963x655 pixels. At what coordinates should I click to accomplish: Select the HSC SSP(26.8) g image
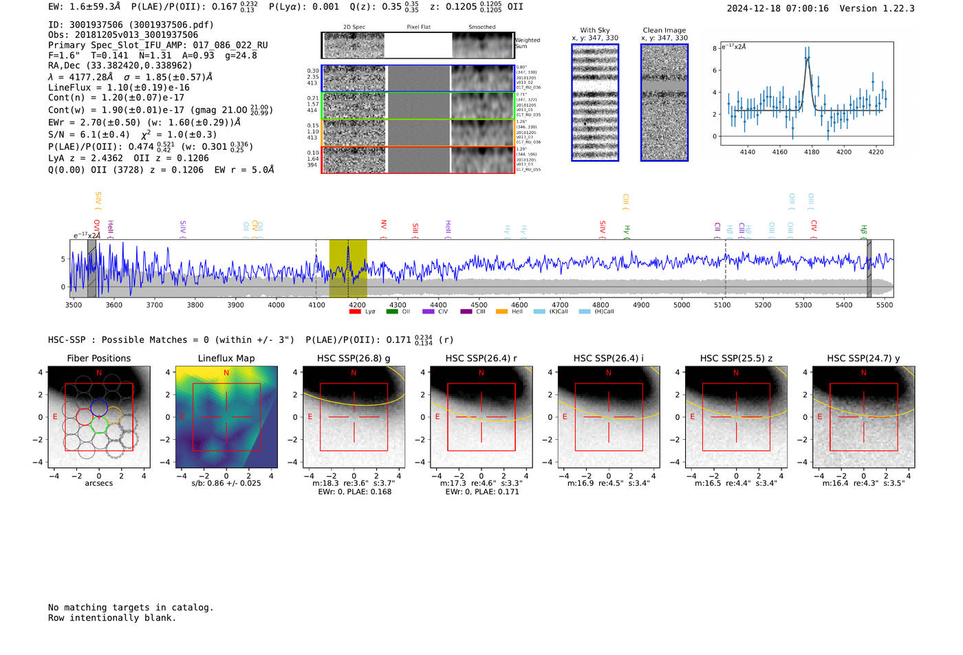[x=354, y=417]
